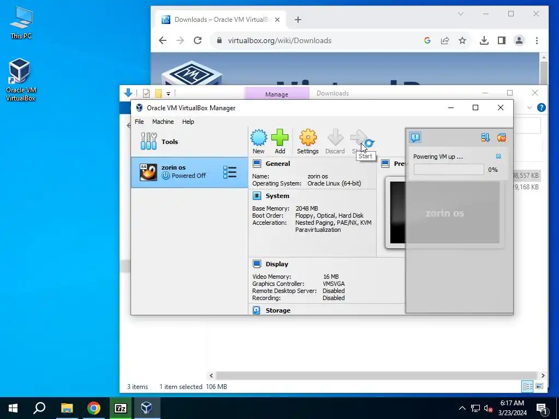559x419 pixels.
Task: Open the zorin os machine menu list icon
Action: (230, 172)
